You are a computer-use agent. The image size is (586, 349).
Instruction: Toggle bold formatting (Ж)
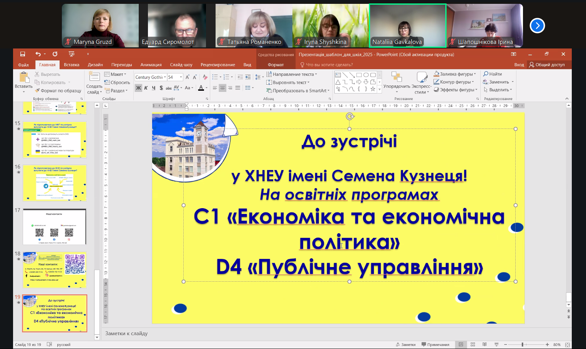[139, 88]
